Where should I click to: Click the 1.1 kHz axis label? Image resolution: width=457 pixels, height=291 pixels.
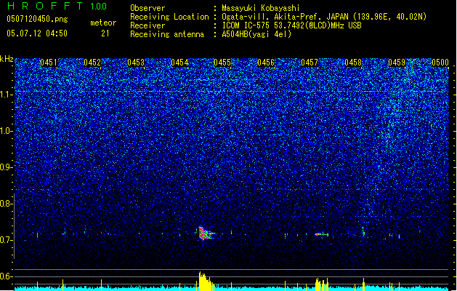pos(6,95)
